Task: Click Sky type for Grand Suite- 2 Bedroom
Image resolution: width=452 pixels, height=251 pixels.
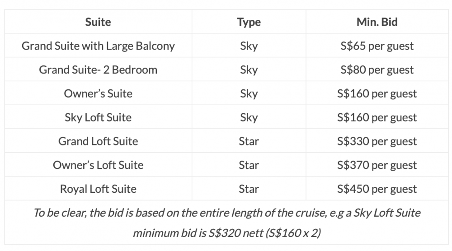Action: (249, 70)
